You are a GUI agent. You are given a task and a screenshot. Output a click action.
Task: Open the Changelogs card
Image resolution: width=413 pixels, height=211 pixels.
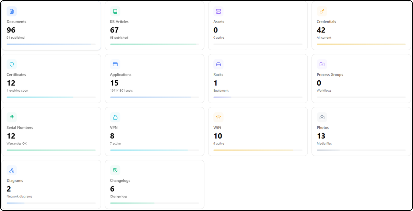click(x=154, y=185)
